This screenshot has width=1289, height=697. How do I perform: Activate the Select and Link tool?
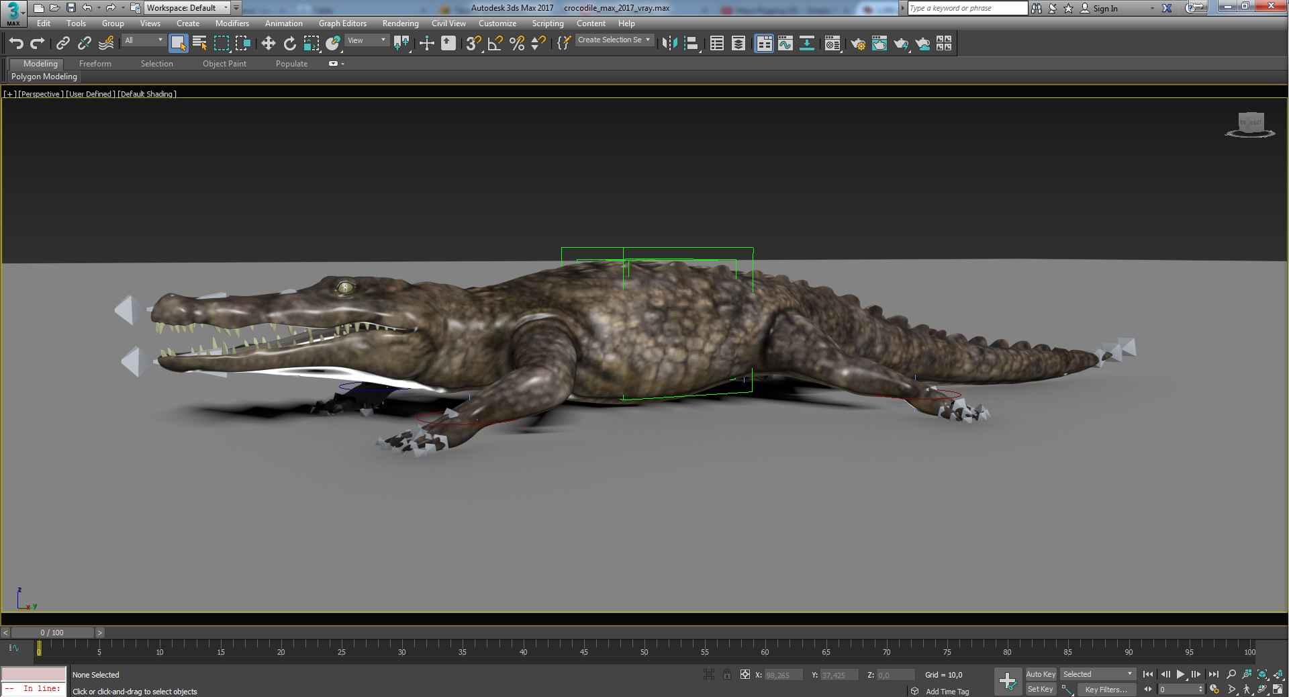(x=62, y=44)
